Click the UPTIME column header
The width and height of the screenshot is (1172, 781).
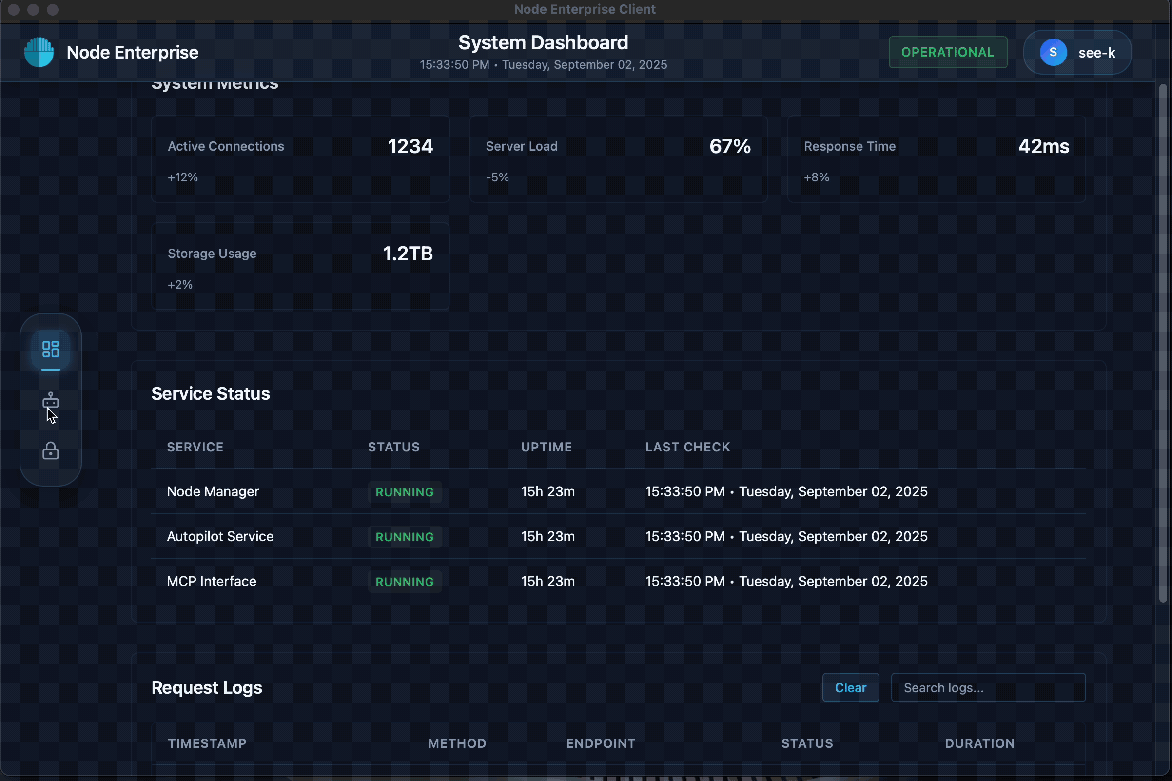546,447
